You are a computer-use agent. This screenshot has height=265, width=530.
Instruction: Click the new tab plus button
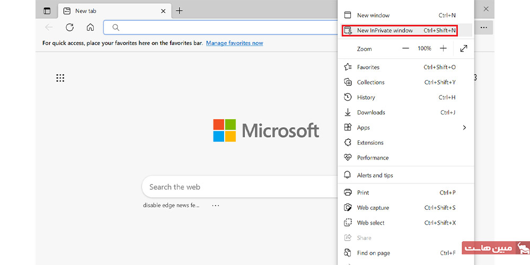(179, 11)
